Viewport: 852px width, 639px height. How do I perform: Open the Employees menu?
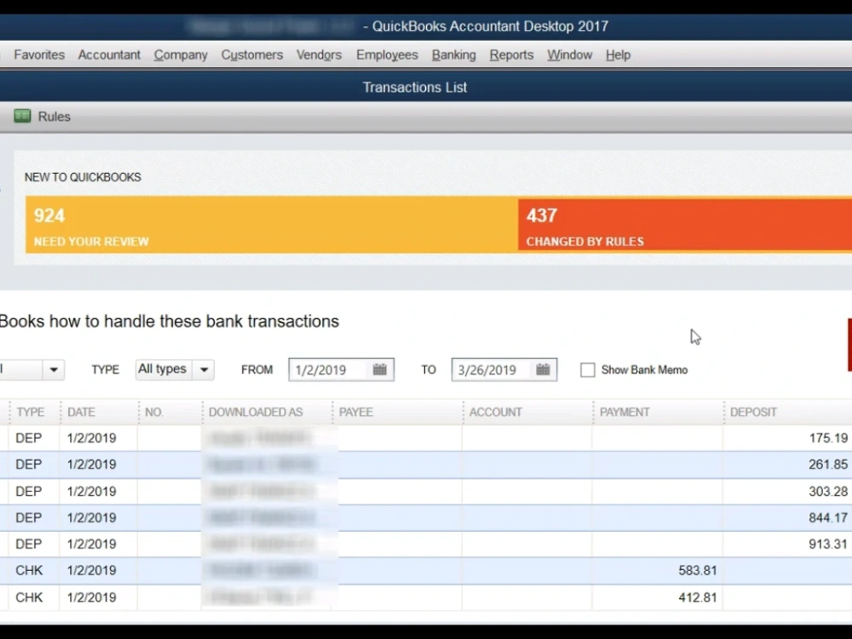(387, 55)
